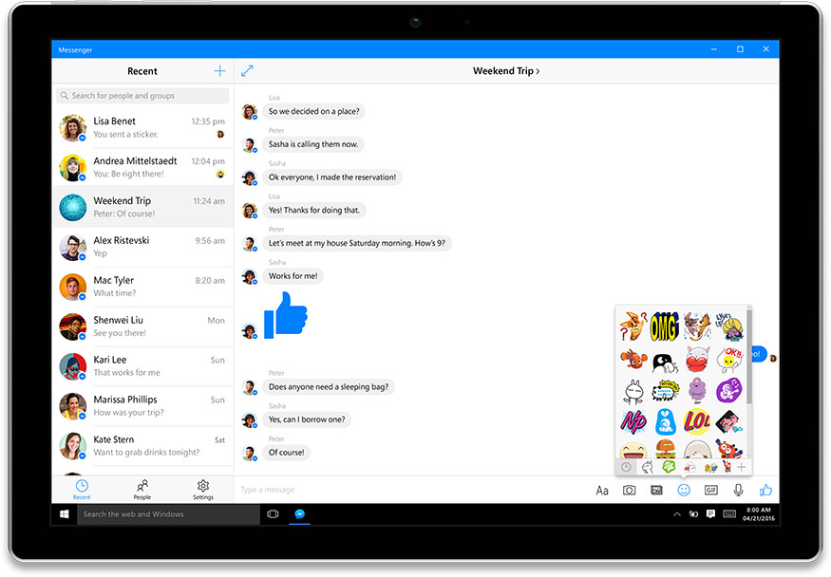831x577 pixels.
Task: Open the camera to take a photo
Action: point(629,490)
